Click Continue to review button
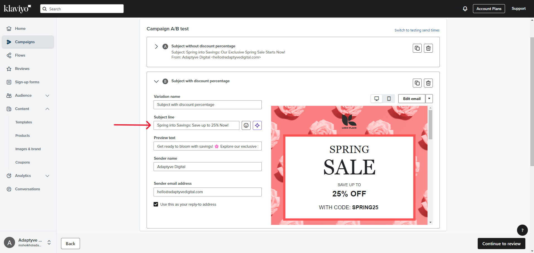This screenshot has height=253, width=534. coord(501,244)
